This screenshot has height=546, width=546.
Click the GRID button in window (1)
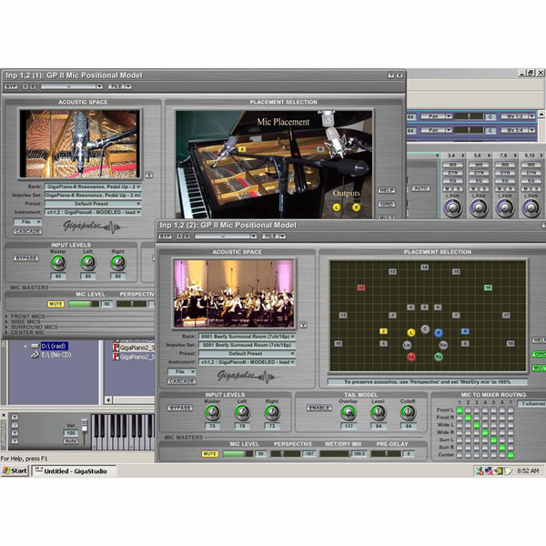click(x=387, y=205)
